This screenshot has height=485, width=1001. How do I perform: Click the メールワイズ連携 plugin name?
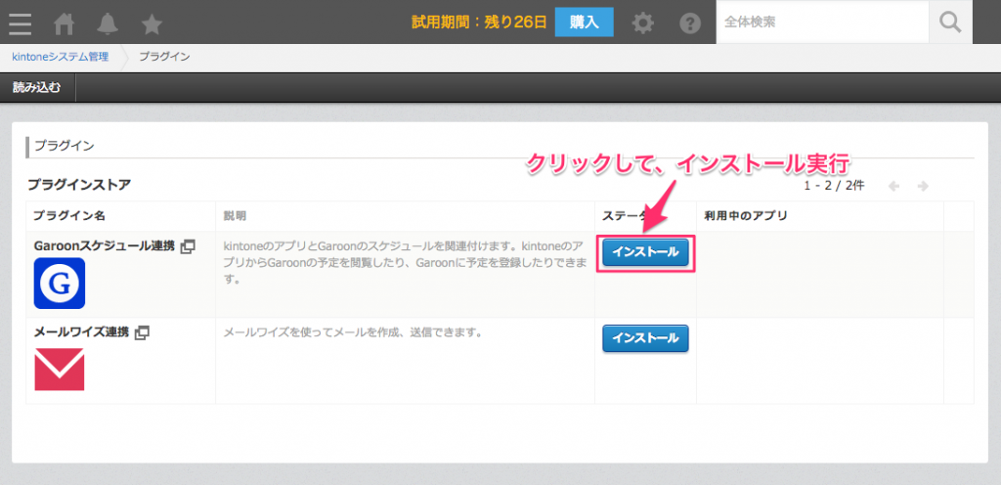click(x=81, y=331)
